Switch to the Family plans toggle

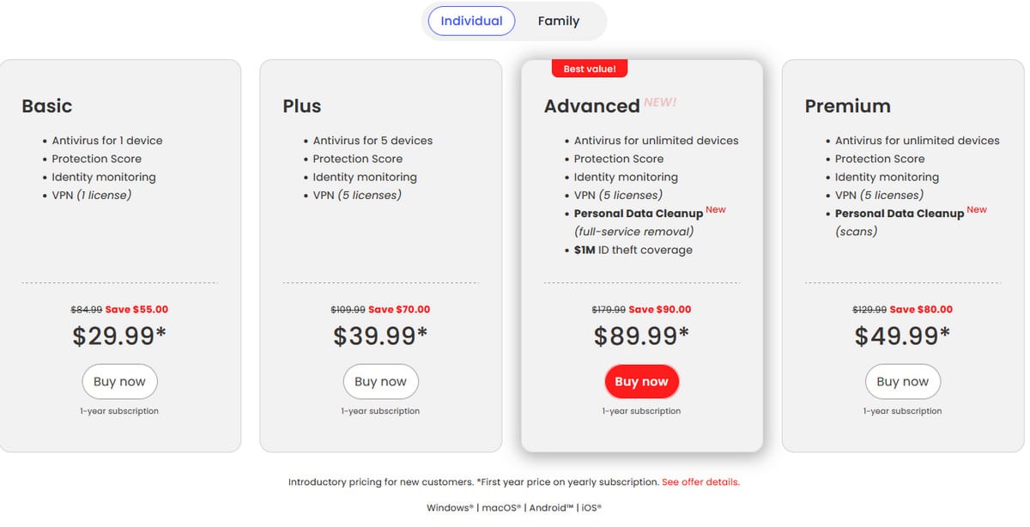(x=559, y=21)
